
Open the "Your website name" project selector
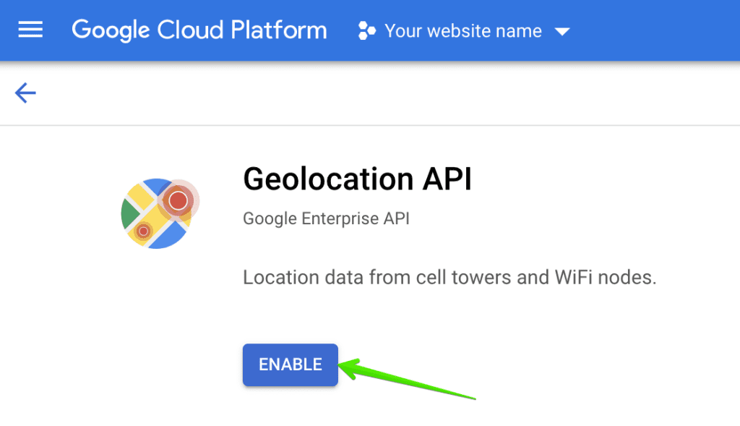point(463,31)
